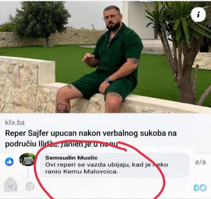Click the wristwatch on the man's arm
This screenshot has height=199, width=211.
(x=108, y=80)
